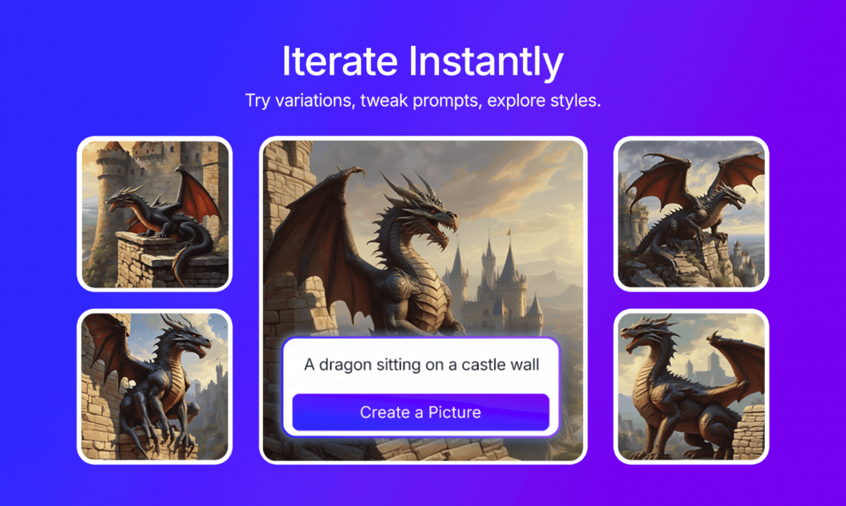Focus the prompt field reading 'A dragon sitting on a castle wall'
This screenshot has width=846, height=506.
coord(421,365)
